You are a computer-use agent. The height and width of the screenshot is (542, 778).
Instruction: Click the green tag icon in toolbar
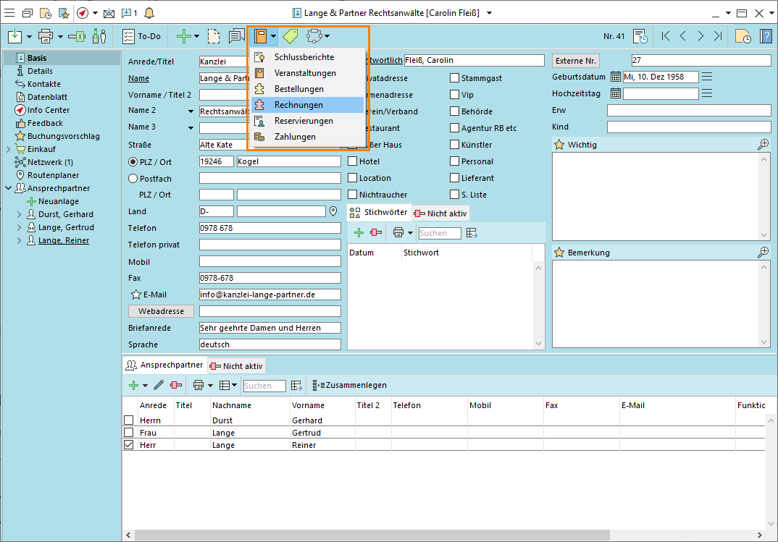[x=290, y=35]
